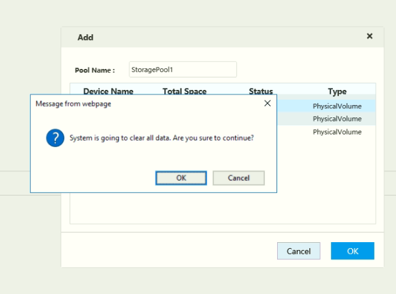The height and width of the screenshot is (294, 396).
Task: Select the third PhysicalVolume row
Action: 337,132
